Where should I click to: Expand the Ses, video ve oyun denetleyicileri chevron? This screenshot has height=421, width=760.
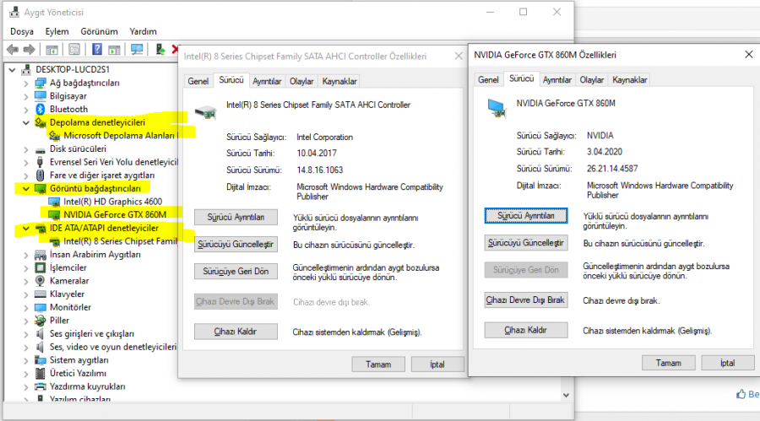tap(26, 347)
